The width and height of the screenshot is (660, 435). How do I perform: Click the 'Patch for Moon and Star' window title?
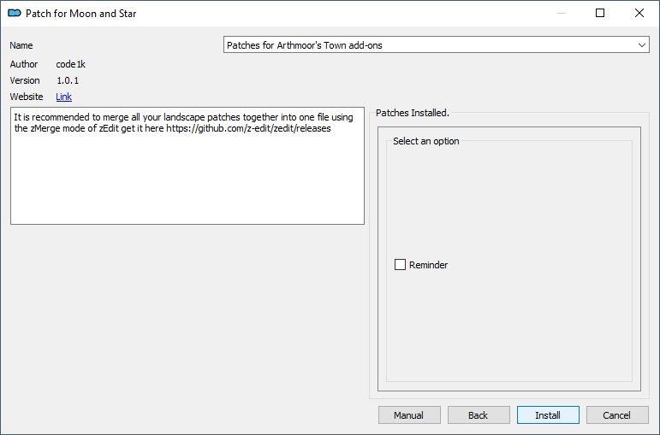pyautogui.click(x=80, y=14)
